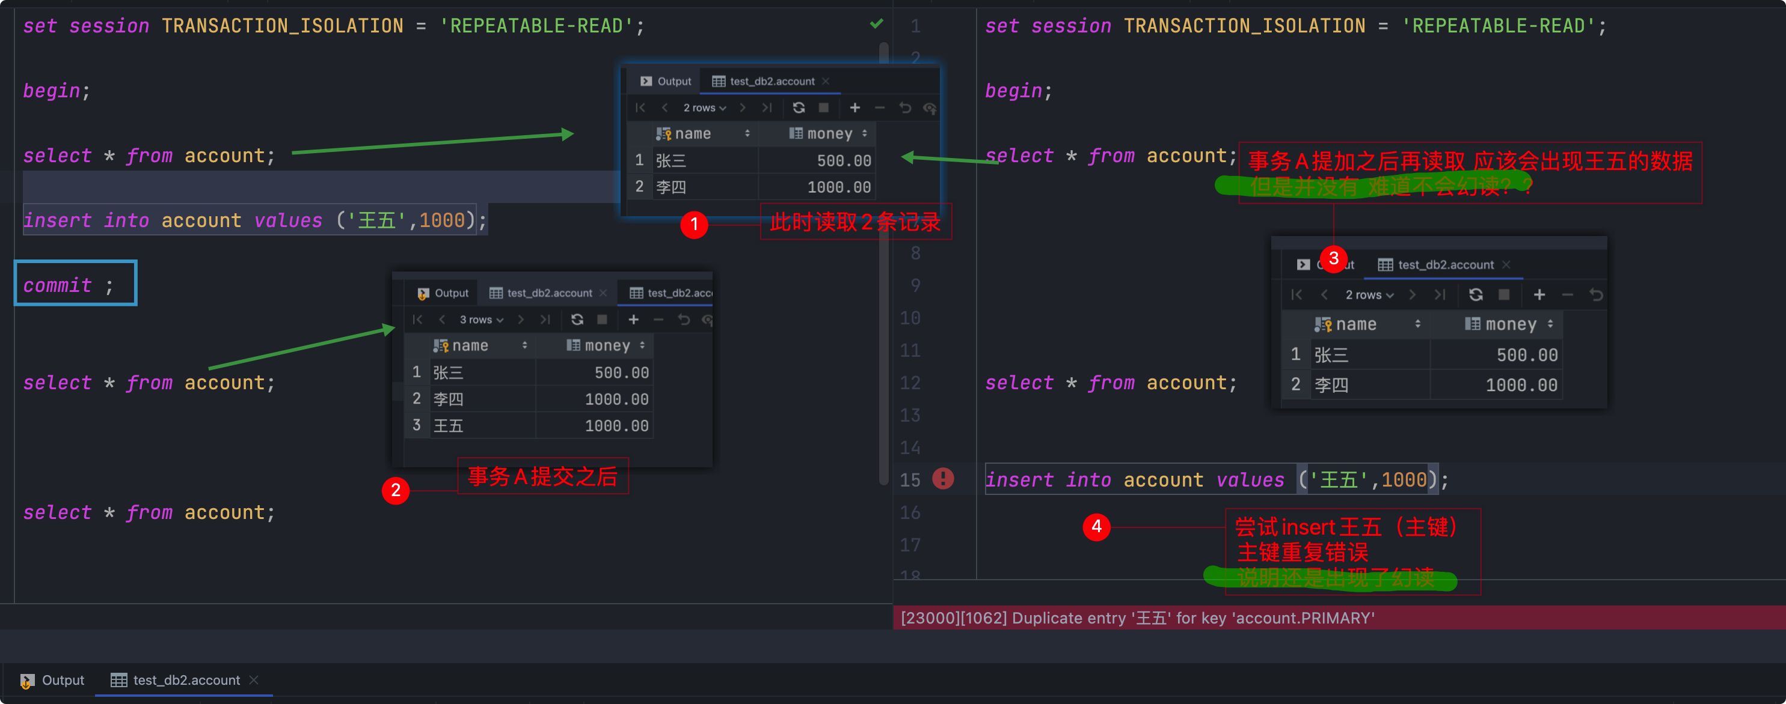Switch to Output tab in bottom tool bar
The image size is (1786, 704).
point(53,680)
